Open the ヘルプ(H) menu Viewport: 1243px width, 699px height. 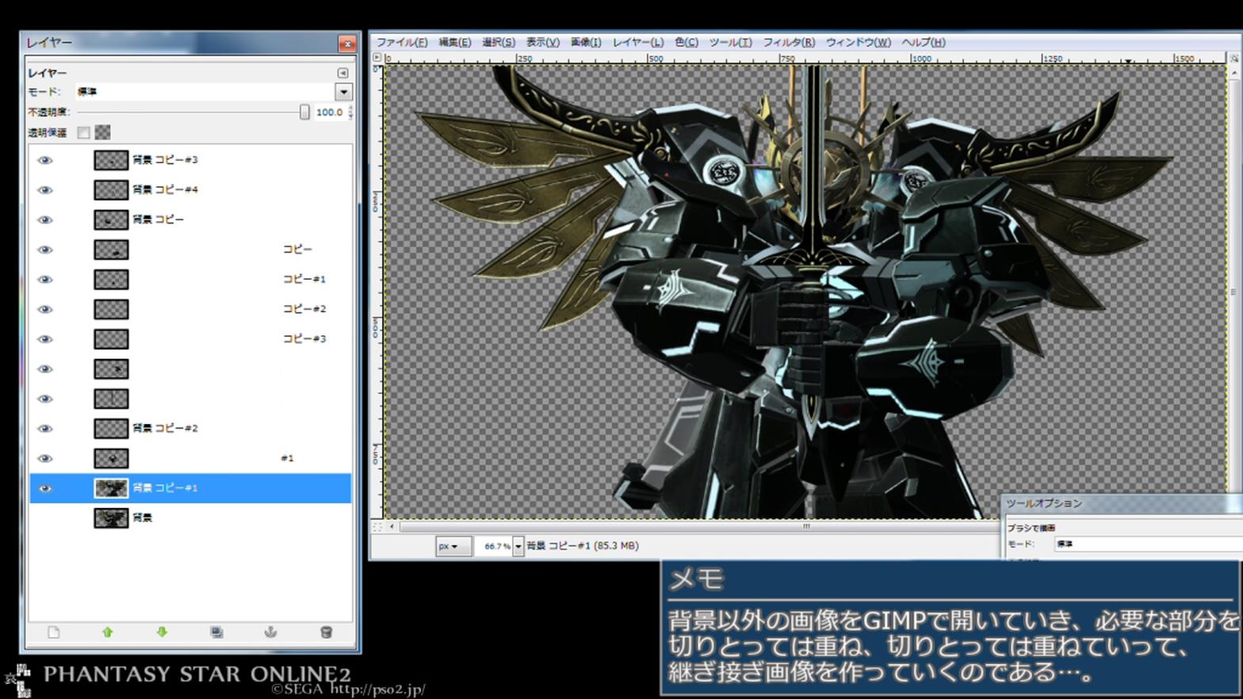924,43
